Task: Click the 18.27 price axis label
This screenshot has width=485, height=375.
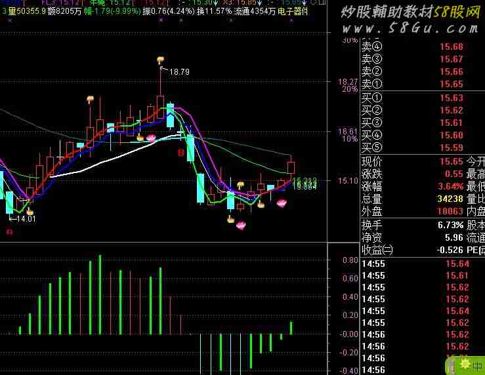Action: pyautogui.click(x=348, y=82)
